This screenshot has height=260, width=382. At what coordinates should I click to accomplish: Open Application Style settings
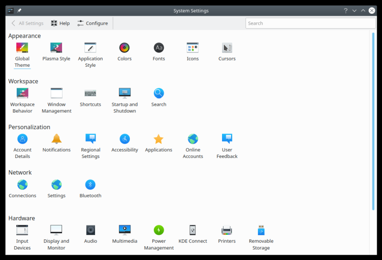click(90, 55)
